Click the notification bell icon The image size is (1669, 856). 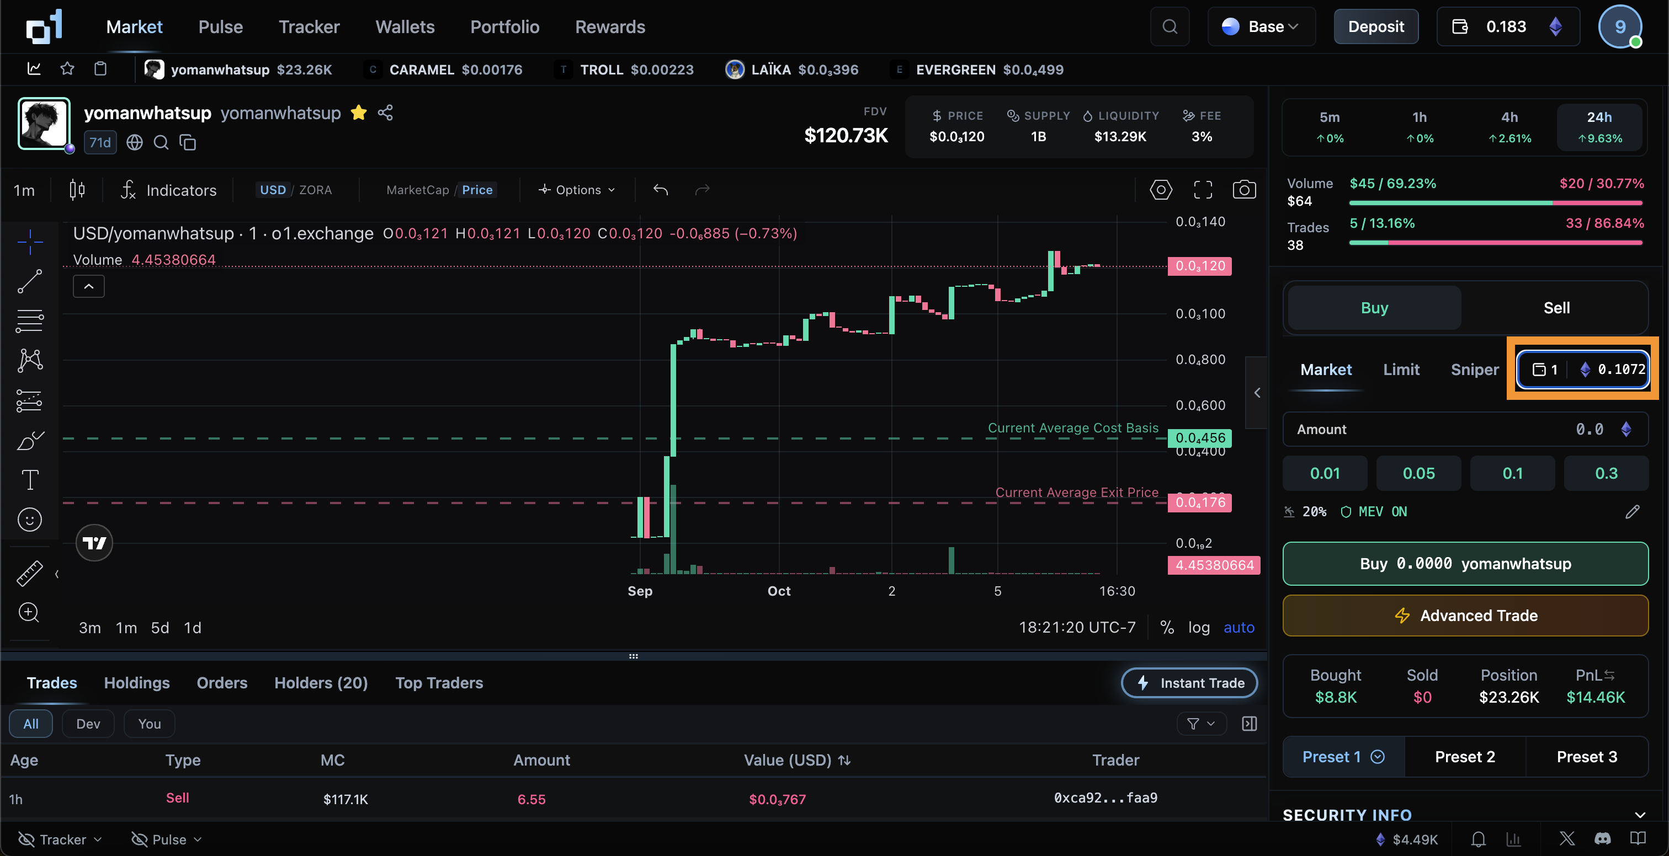point(1478,839)
